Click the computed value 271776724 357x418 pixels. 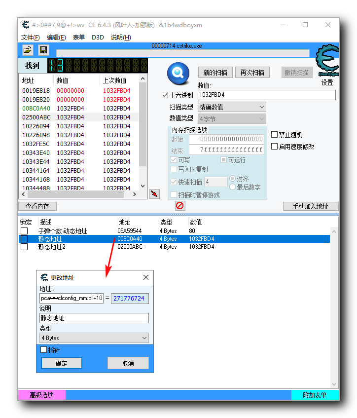tap(130, 298)
